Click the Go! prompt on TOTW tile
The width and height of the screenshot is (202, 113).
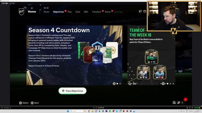134,84
